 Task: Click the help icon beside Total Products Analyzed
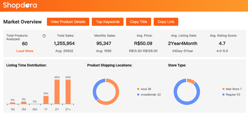coord(44,36)
